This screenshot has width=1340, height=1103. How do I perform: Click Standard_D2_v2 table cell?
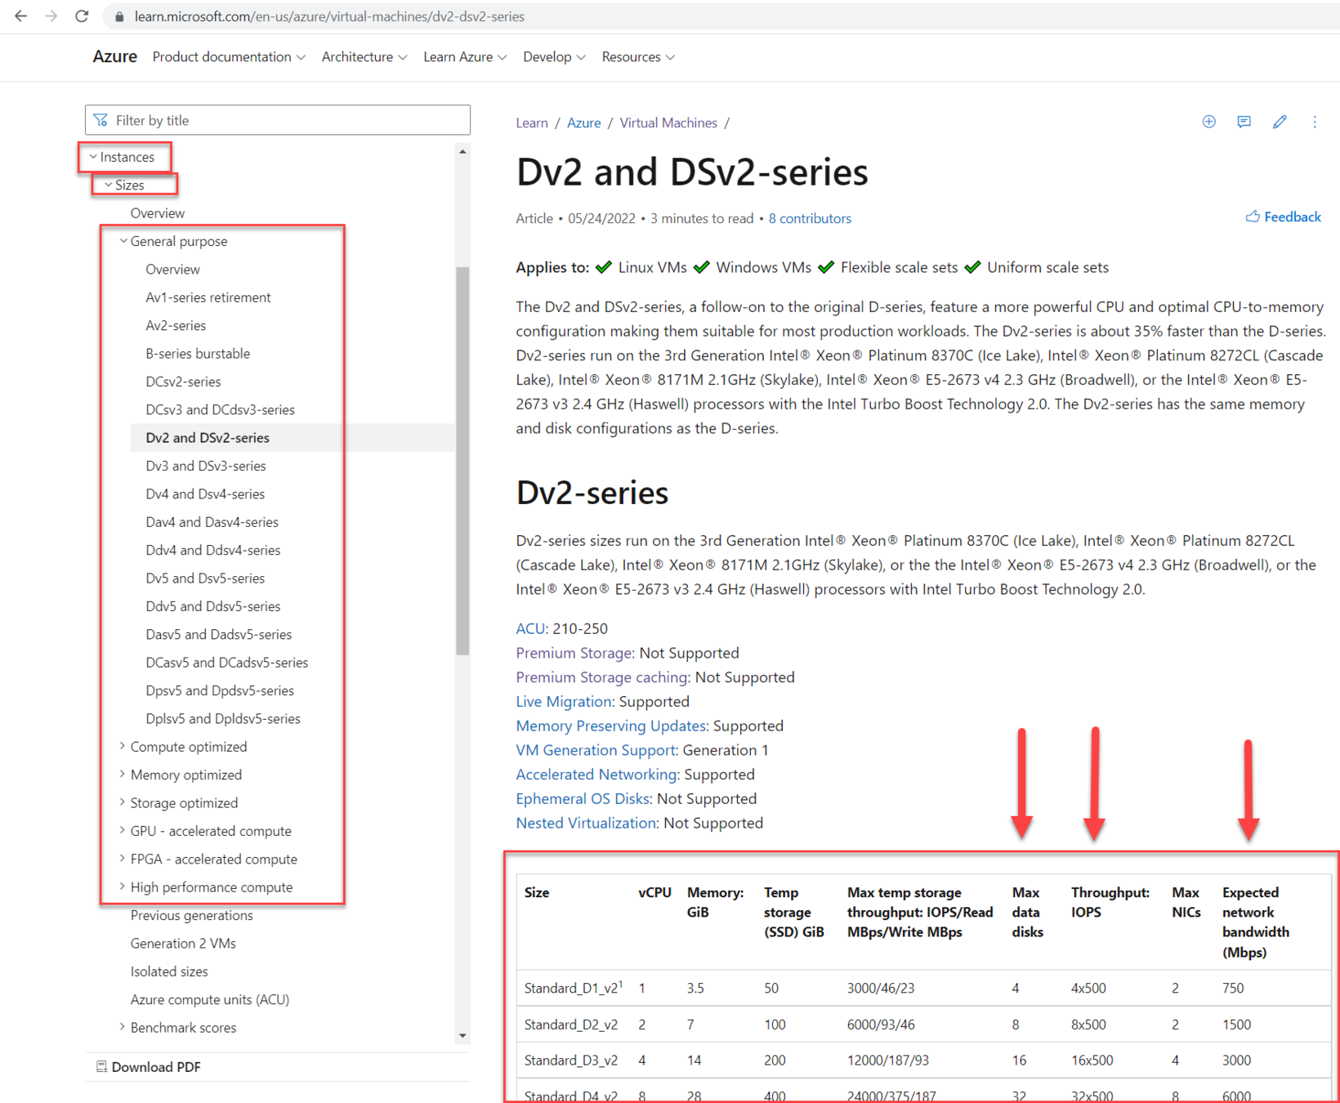point(571,1024)
